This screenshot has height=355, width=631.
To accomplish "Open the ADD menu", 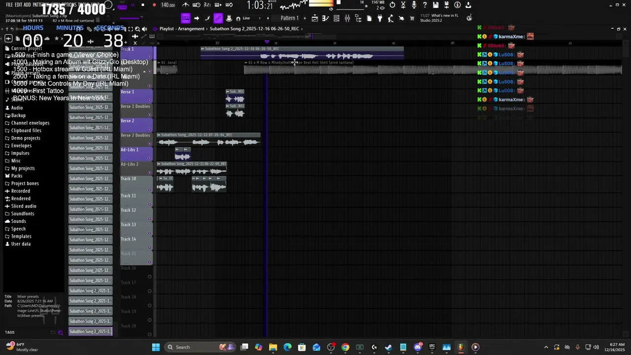I will (27, 5).
